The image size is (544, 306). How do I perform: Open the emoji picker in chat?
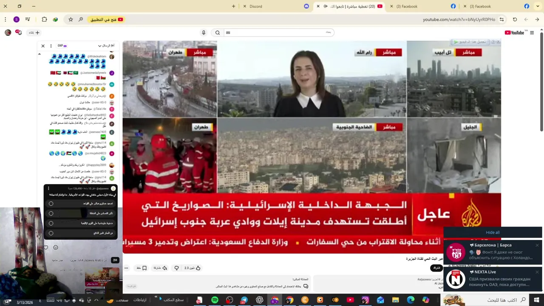(x=56, y=247)
